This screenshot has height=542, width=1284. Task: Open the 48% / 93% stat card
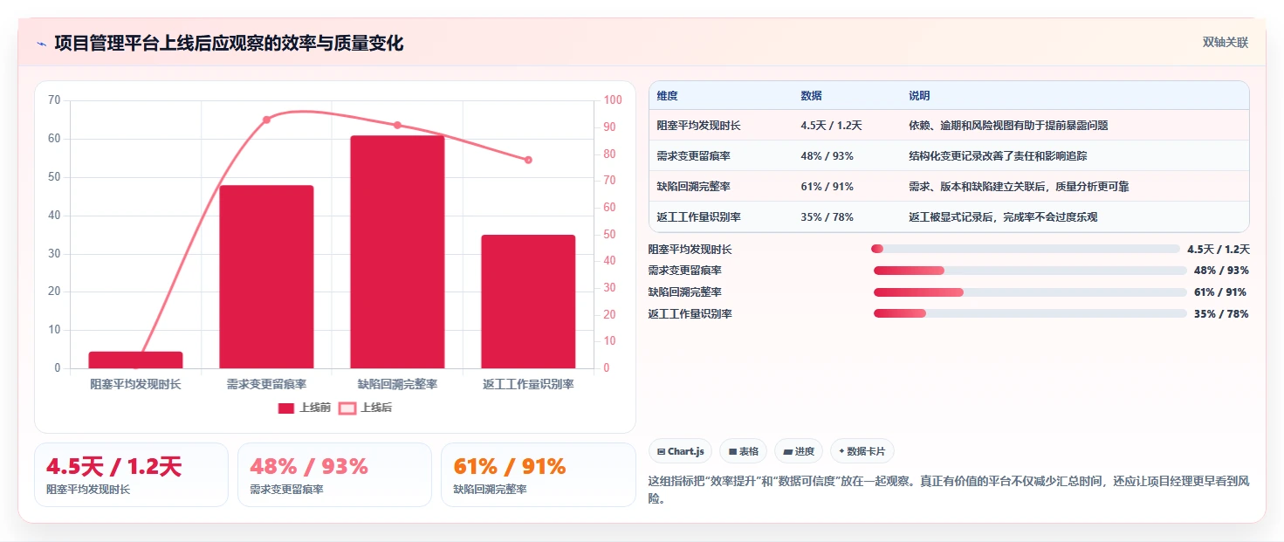pos(334,475)
